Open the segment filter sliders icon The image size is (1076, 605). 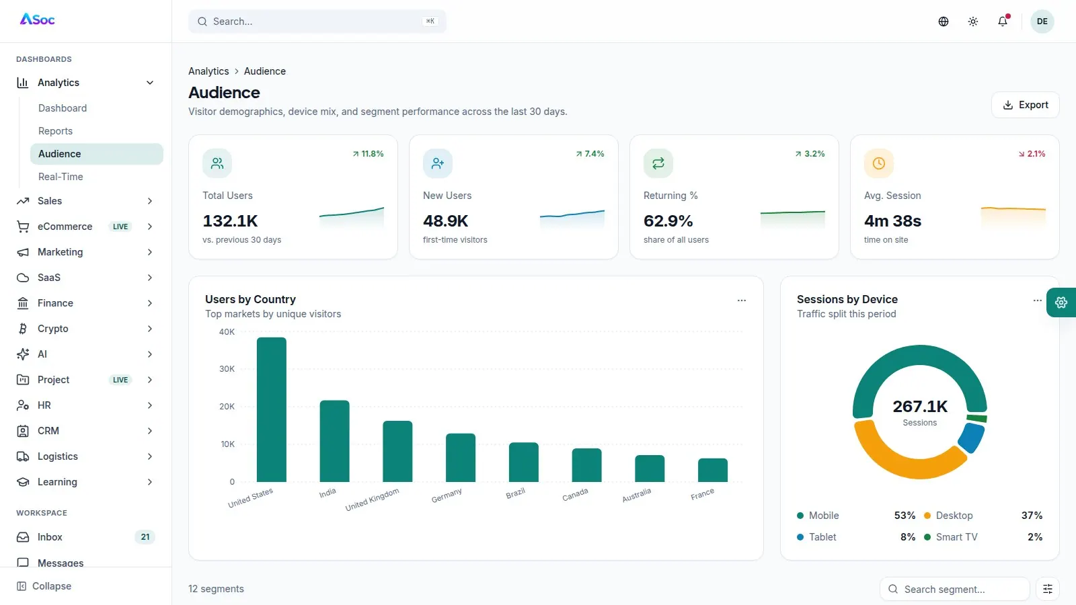click(x=1048, y=589)
